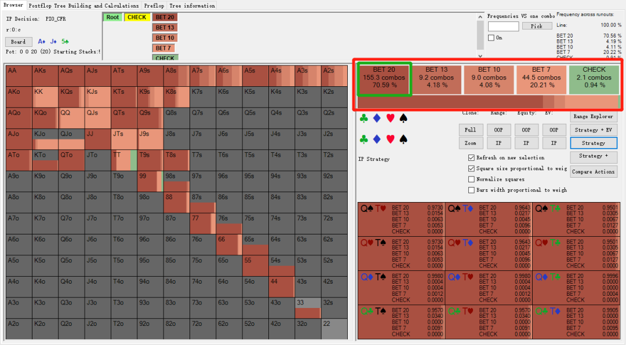Click the AA cell in hand matrix

(x=19, y=76)
